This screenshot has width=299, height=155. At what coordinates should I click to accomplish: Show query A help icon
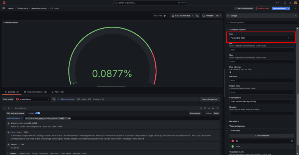201,108
